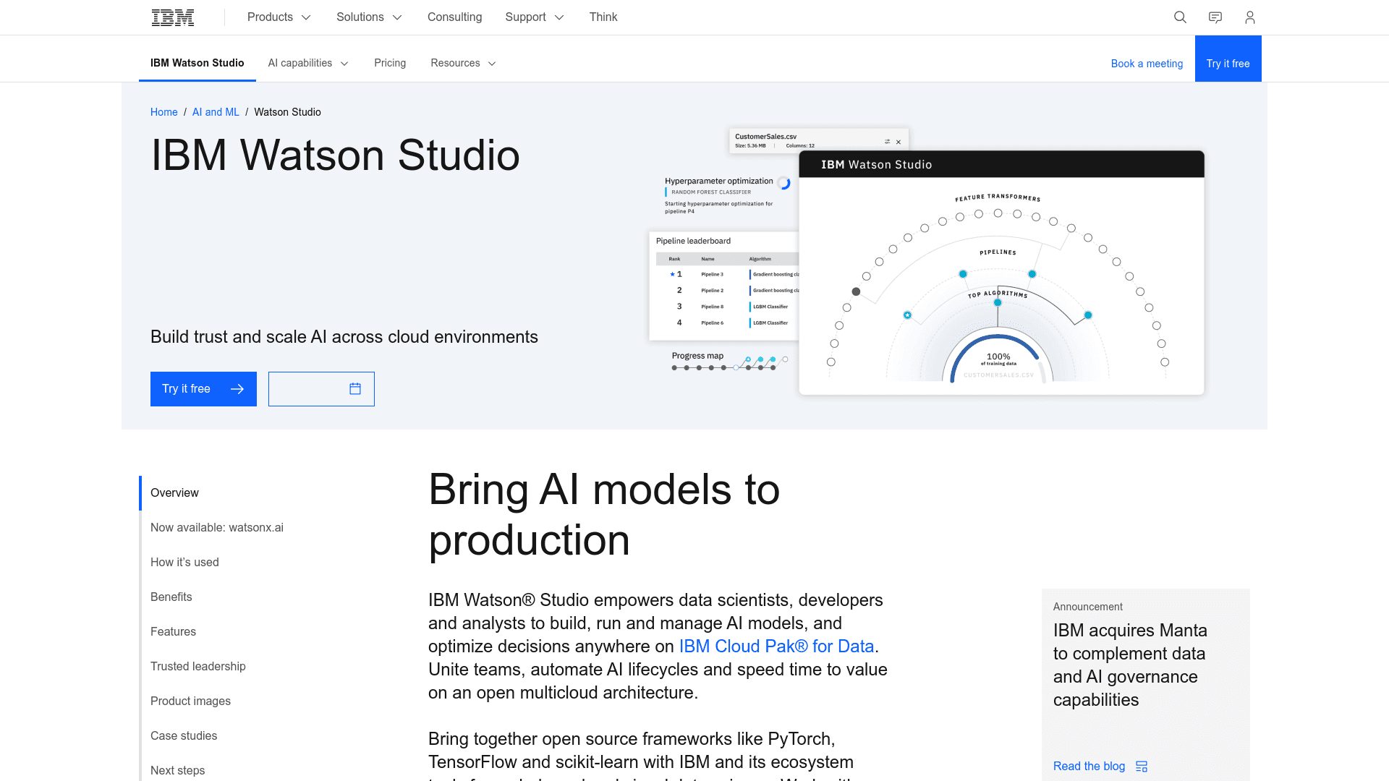This screenshot has width=1389, height=781.
Task: Open the Support dropdown
Action: coord(534,17)
